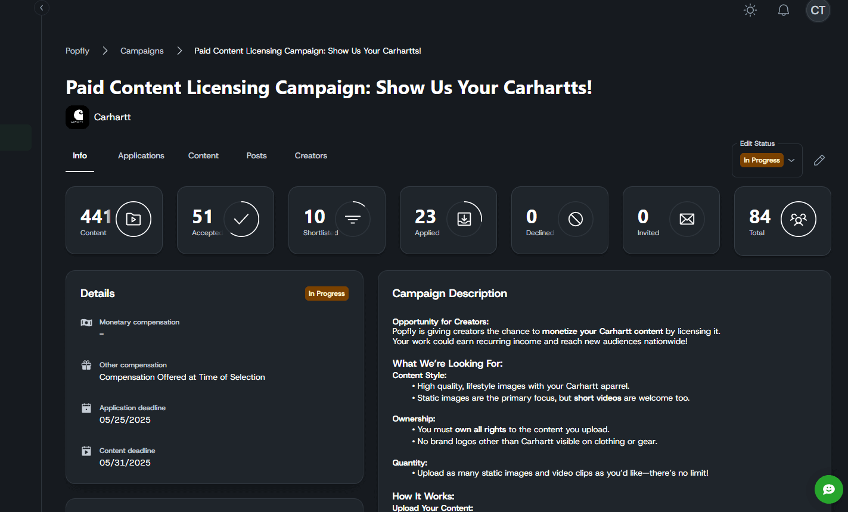
Task: Click the campaign main title heading
Action: click(x=329, y=88)
